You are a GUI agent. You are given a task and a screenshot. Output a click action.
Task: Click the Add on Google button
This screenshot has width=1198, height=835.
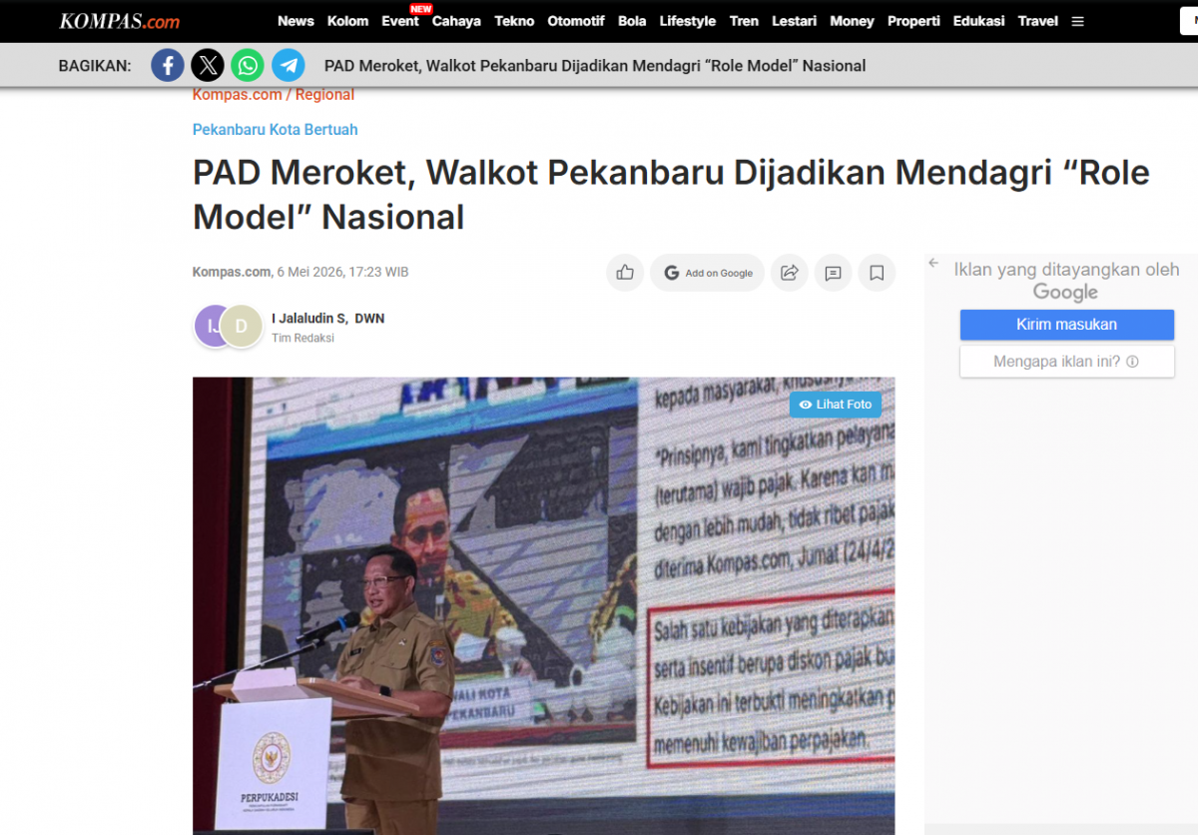tap(708, 273)
